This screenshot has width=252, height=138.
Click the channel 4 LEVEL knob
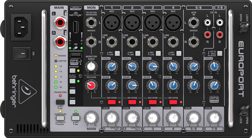click(x=173, y=118)
